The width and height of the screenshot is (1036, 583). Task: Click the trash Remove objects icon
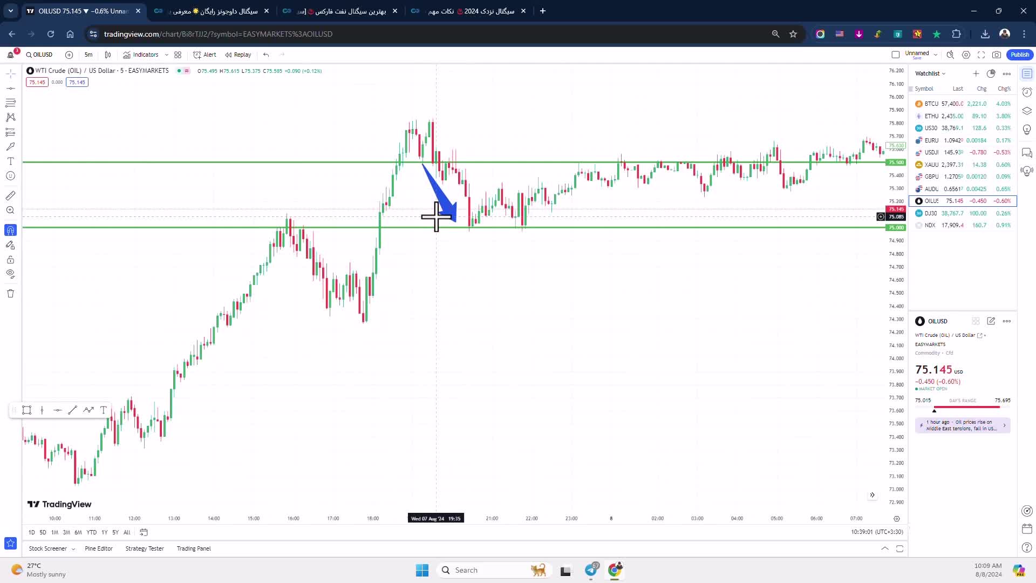(x=10, y=294)
